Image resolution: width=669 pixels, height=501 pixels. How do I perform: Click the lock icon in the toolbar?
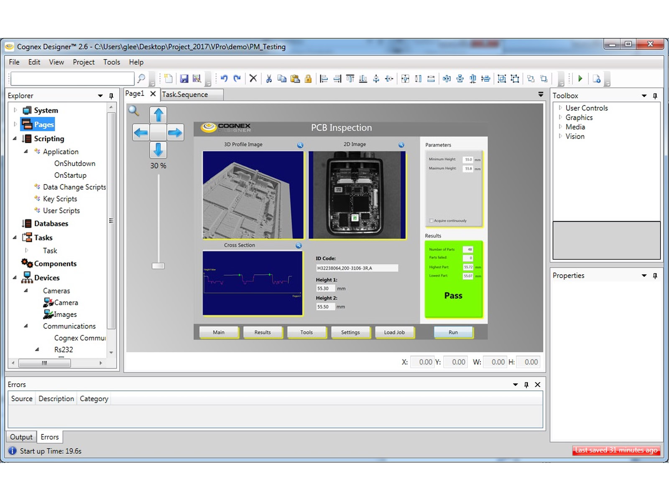click(x=308, y=78)
